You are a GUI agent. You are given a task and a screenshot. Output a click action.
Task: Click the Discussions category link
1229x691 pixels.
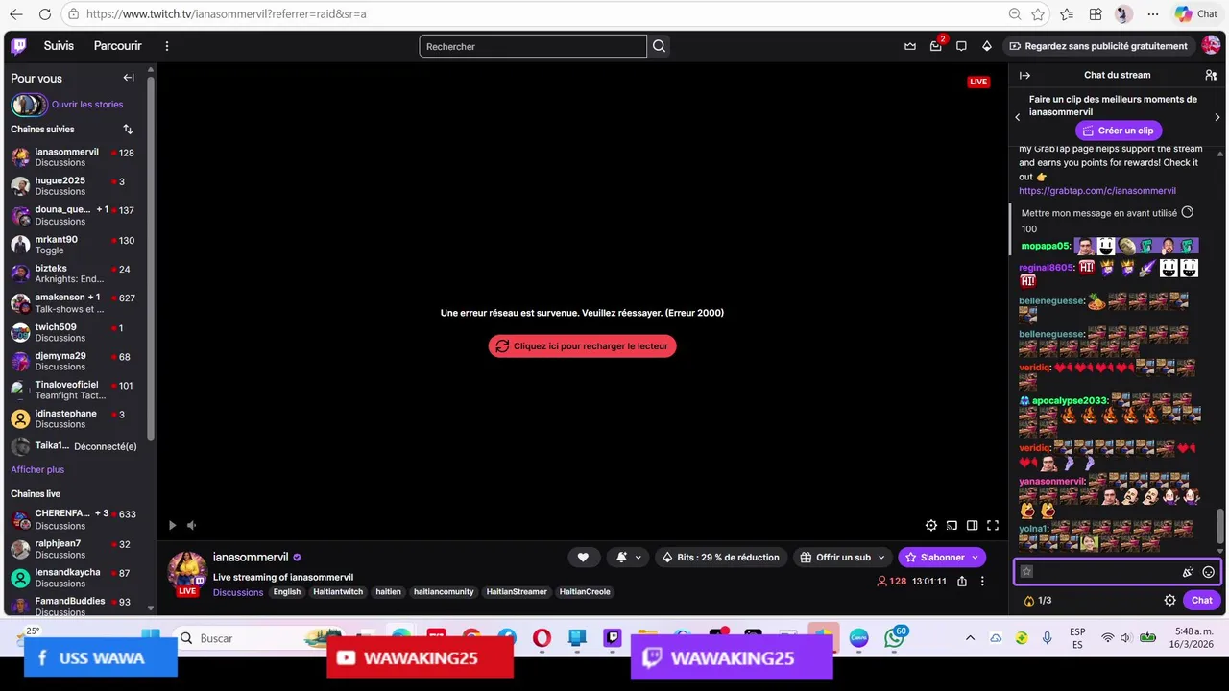click(x=238, y=592)
